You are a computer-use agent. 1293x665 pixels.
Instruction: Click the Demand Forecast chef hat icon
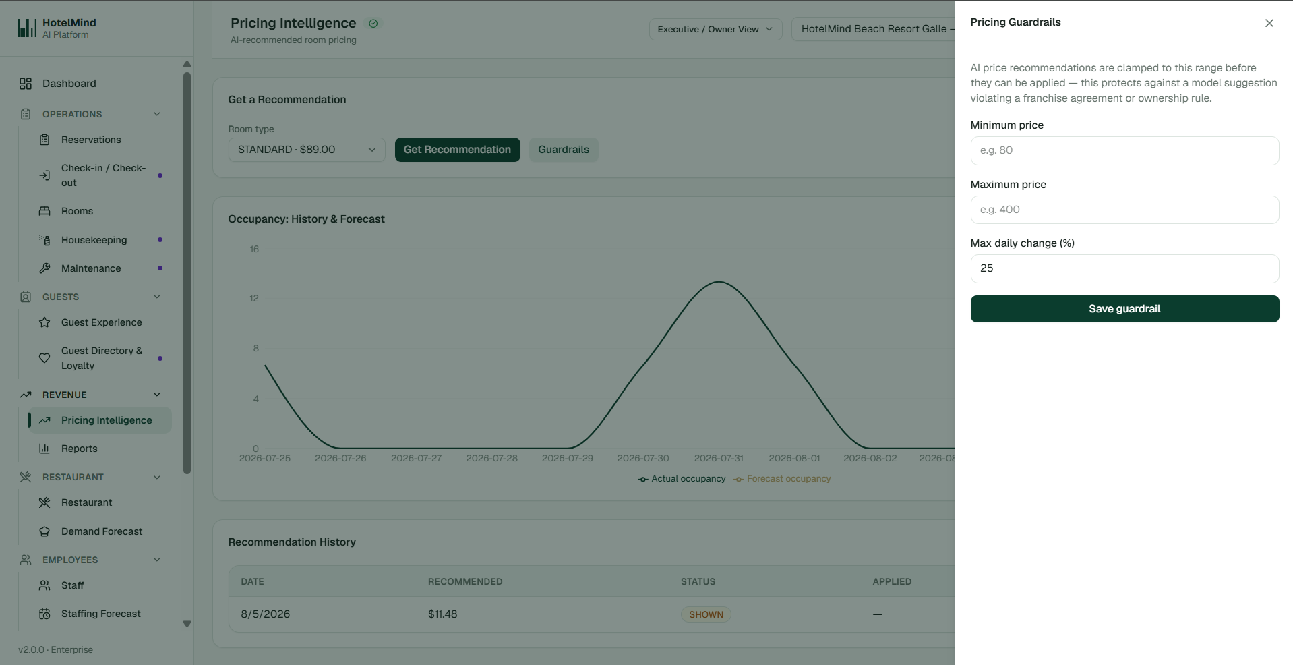pyautogui.click(x=44, y=531)
